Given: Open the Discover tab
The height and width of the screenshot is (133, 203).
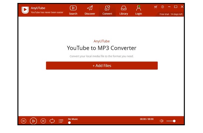Looking at the screenshot, I should 90,10.
